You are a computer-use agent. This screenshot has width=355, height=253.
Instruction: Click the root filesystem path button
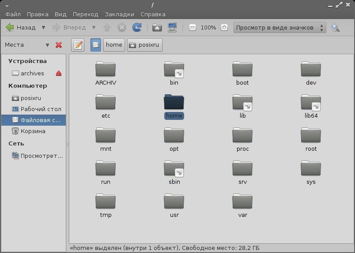96,45
